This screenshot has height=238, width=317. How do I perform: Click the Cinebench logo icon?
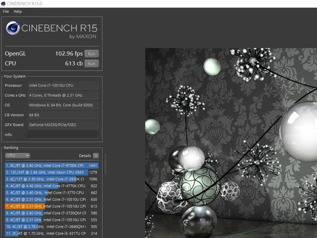point(13,30)
